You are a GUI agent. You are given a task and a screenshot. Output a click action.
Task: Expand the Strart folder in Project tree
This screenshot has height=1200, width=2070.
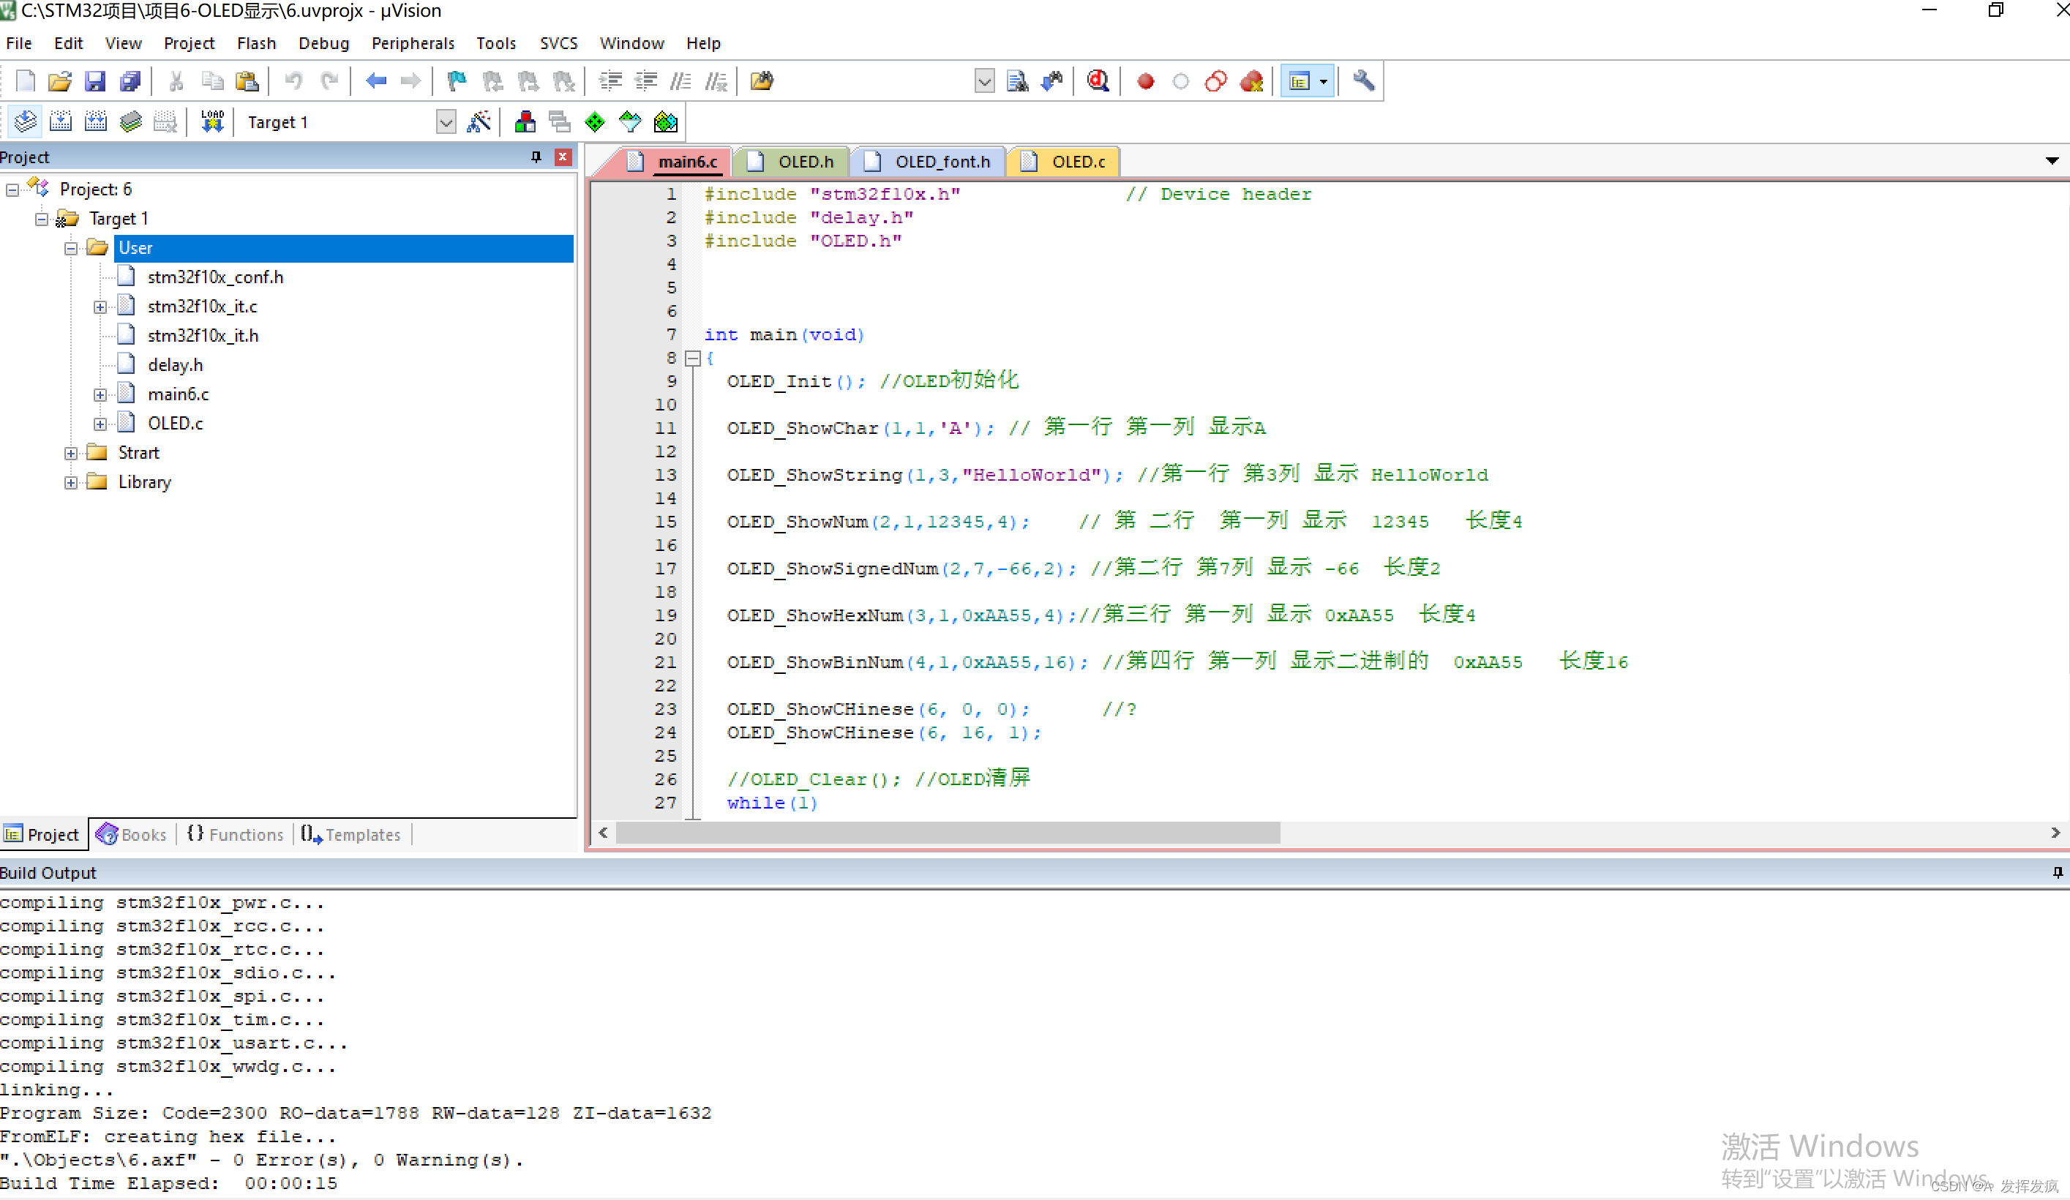click(x=71, y=453)
